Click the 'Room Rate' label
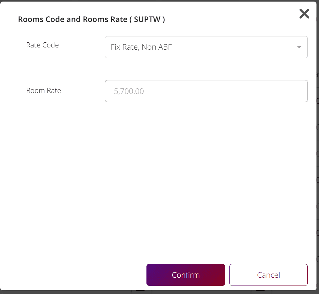The width and height of the screenshot is (319, 294). pyautogui.click(x=44, y=90)
